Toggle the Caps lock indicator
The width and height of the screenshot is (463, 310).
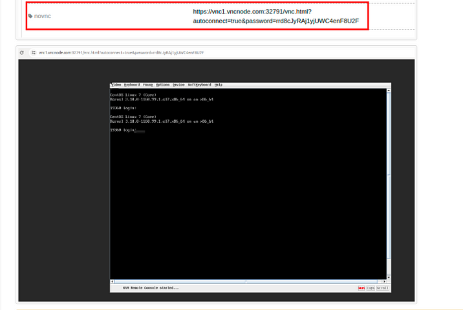coord(371,288)
